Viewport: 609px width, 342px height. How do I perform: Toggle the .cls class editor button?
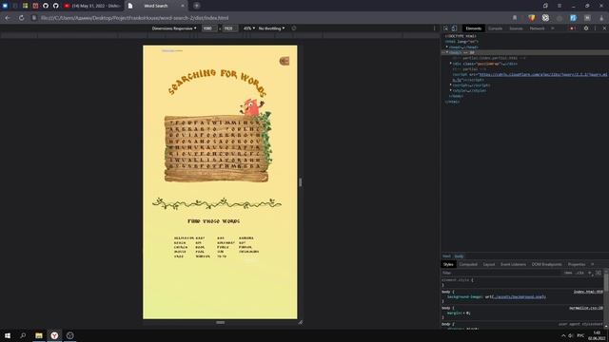point(580,273)
